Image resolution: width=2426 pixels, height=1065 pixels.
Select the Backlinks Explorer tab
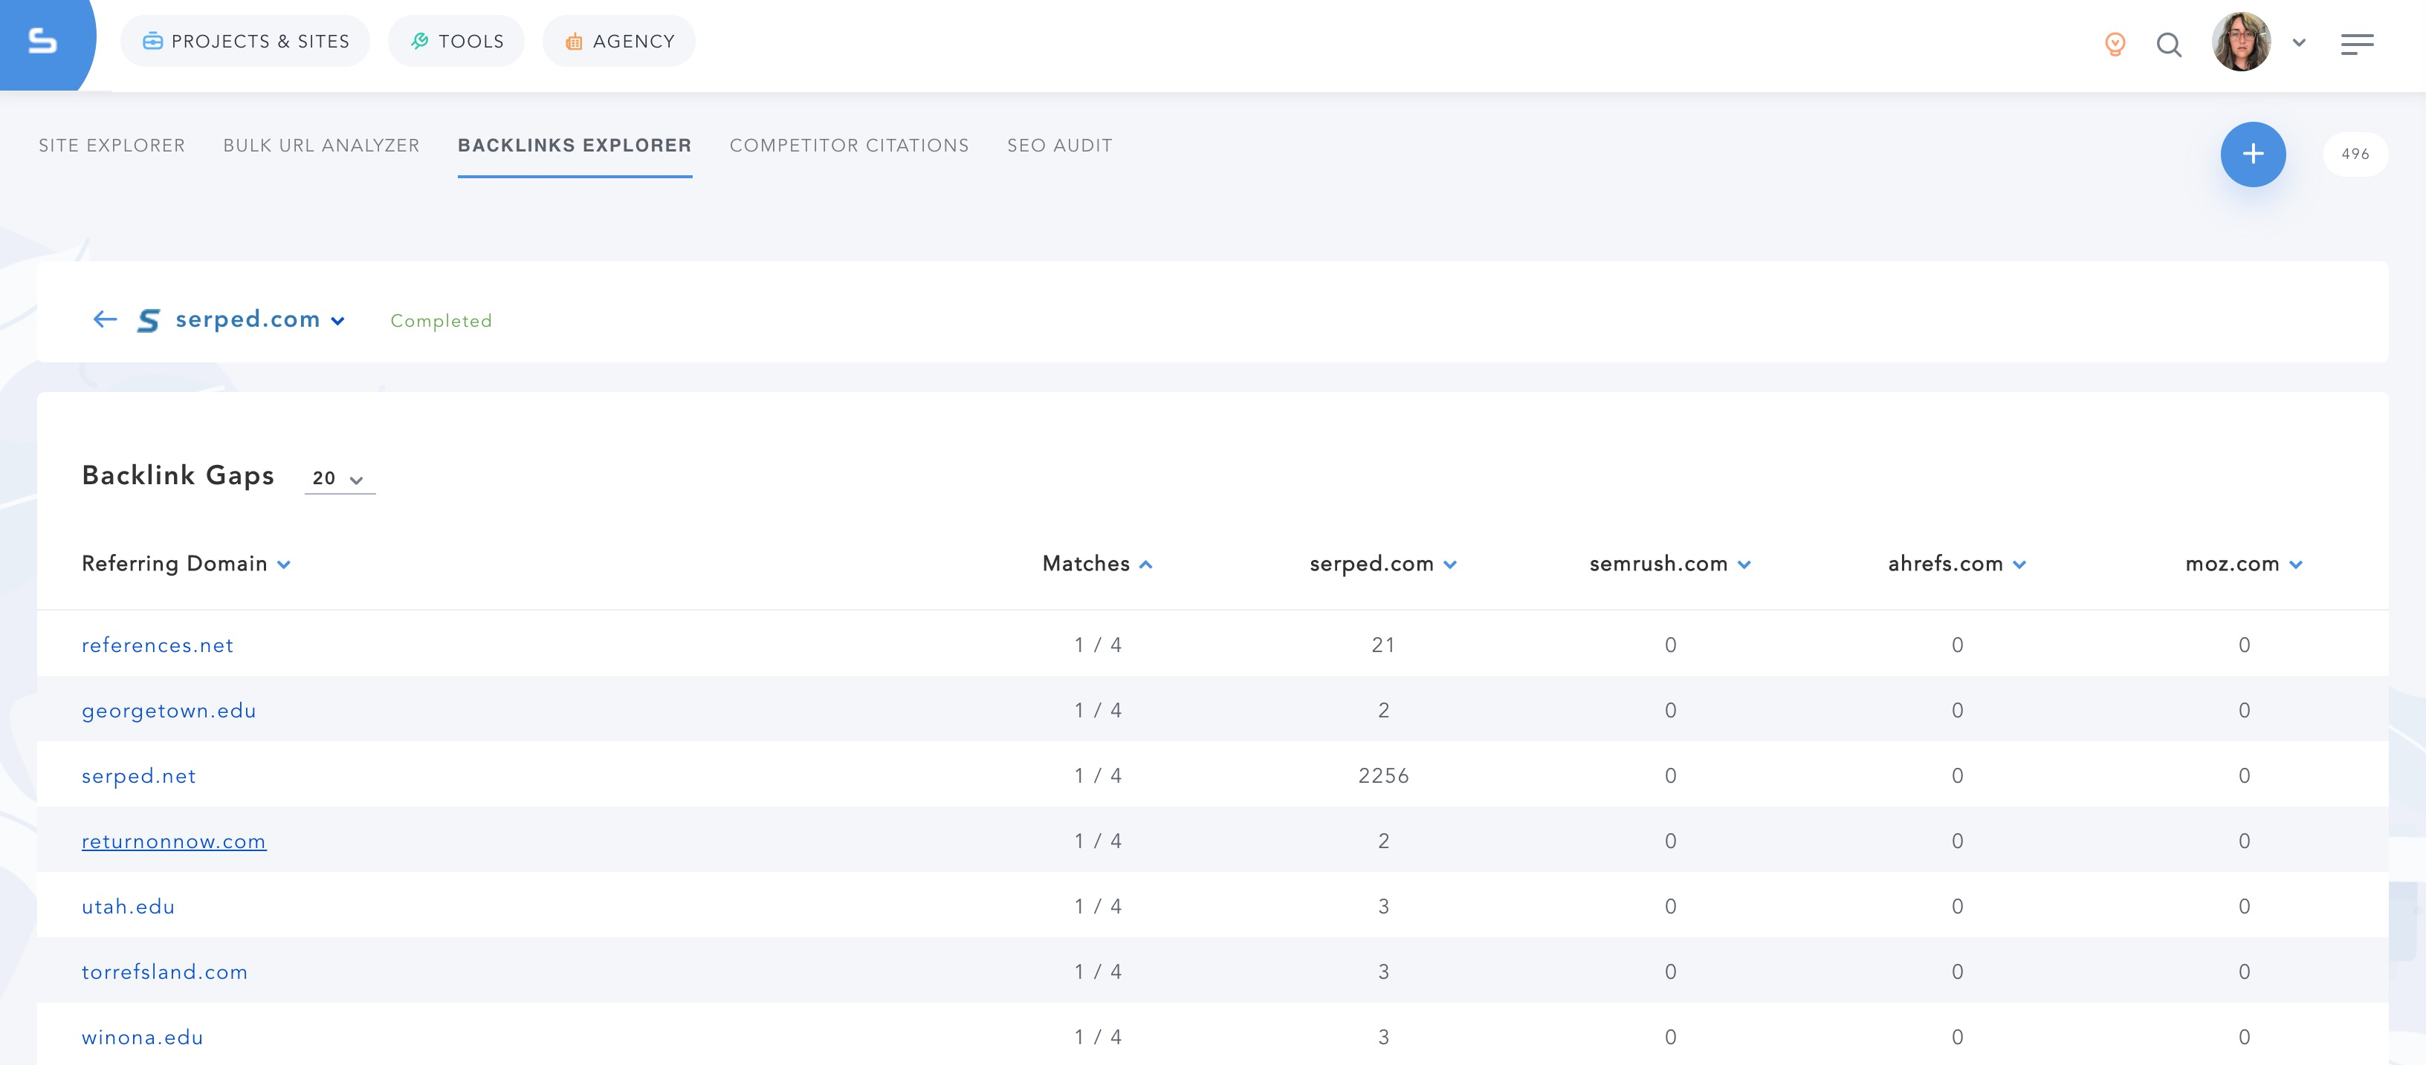(575, 146)
